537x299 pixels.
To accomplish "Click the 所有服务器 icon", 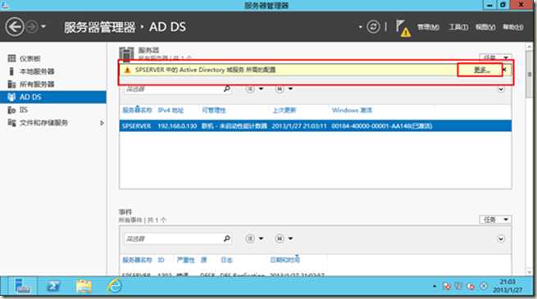I will tap(11, 84).
